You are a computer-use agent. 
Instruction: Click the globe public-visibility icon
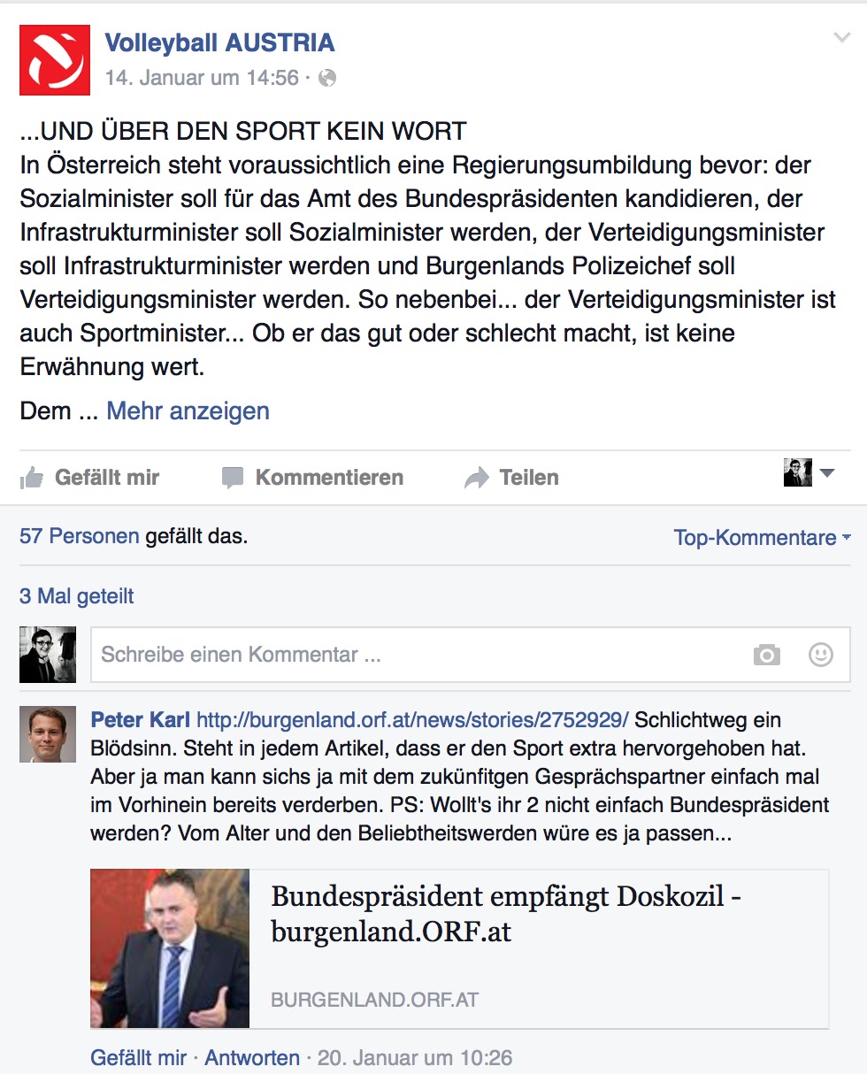tap(327, 78)
